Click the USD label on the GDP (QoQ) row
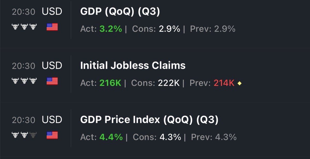Screen dimensions: 310x159 coord(52,12)
